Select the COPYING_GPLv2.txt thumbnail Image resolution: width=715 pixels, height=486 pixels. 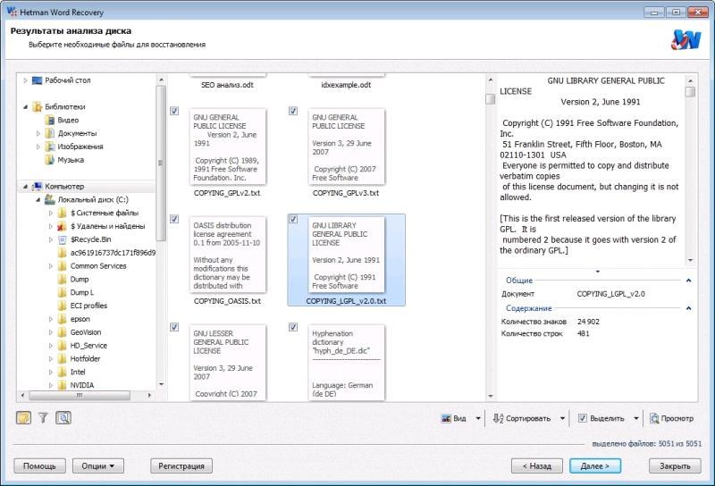coord(228,147)
